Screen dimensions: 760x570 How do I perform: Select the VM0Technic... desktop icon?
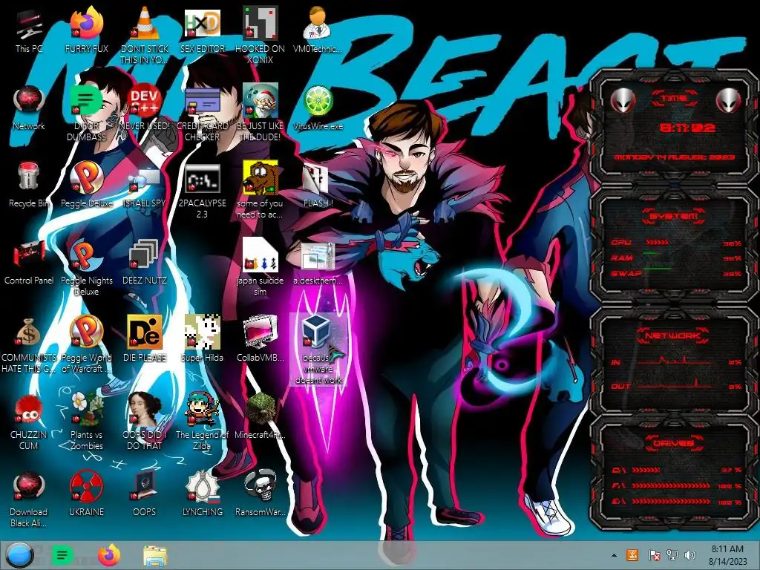click(318, 23)
